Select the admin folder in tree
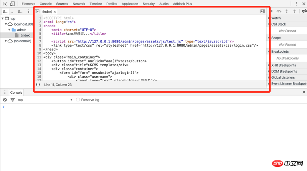307x171 pixels. tap(21, 30)
